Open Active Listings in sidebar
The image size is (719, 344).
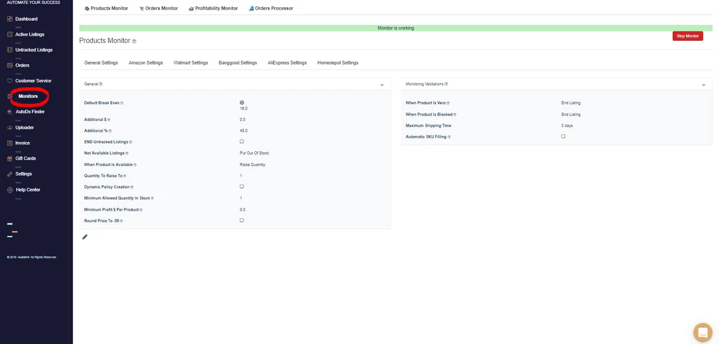[x=30, y=35]
